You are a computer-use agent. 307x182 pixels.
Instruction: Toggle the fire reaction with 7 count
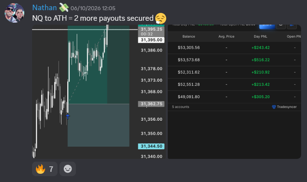(45, 169)
